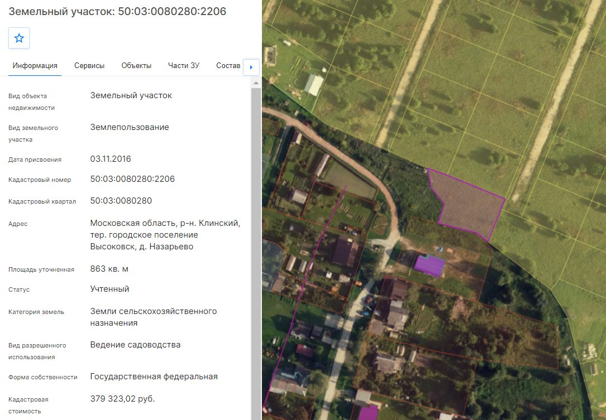Click the area value '863 кв. м'
This screenshot has width=606, height=420.
[x=109, y=269]
